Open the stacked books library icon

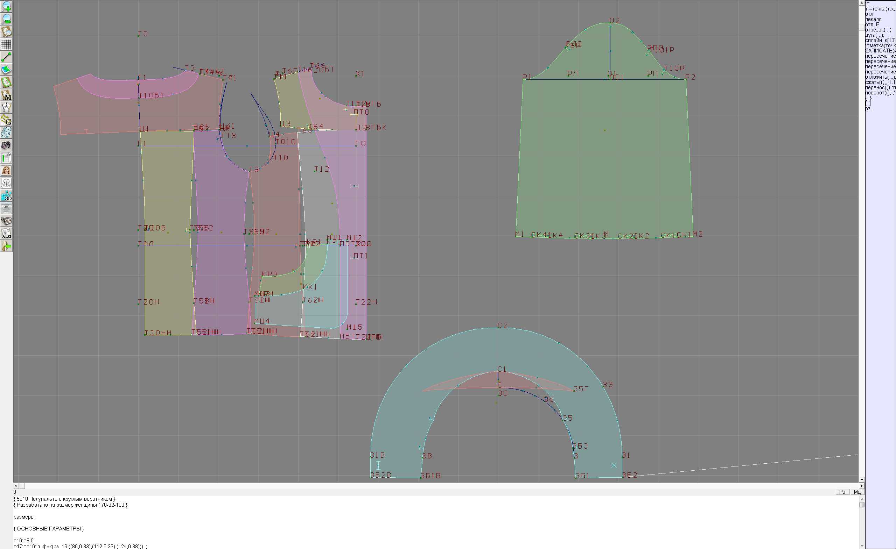point(6,221)
